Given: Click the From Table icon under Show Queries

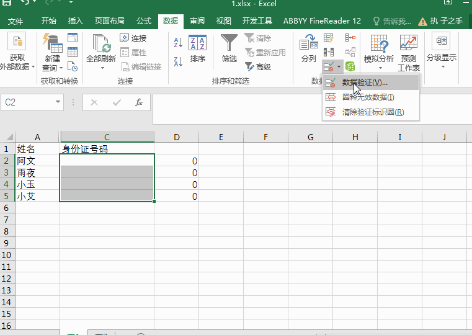Looking at the screenshot, I should point(73,52).
